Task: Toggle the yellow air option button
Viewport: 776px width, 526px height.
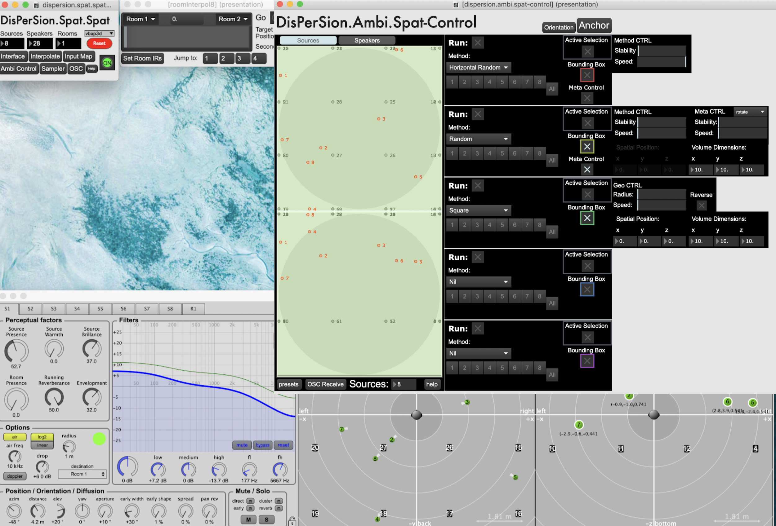Action: tap(15, 437)
